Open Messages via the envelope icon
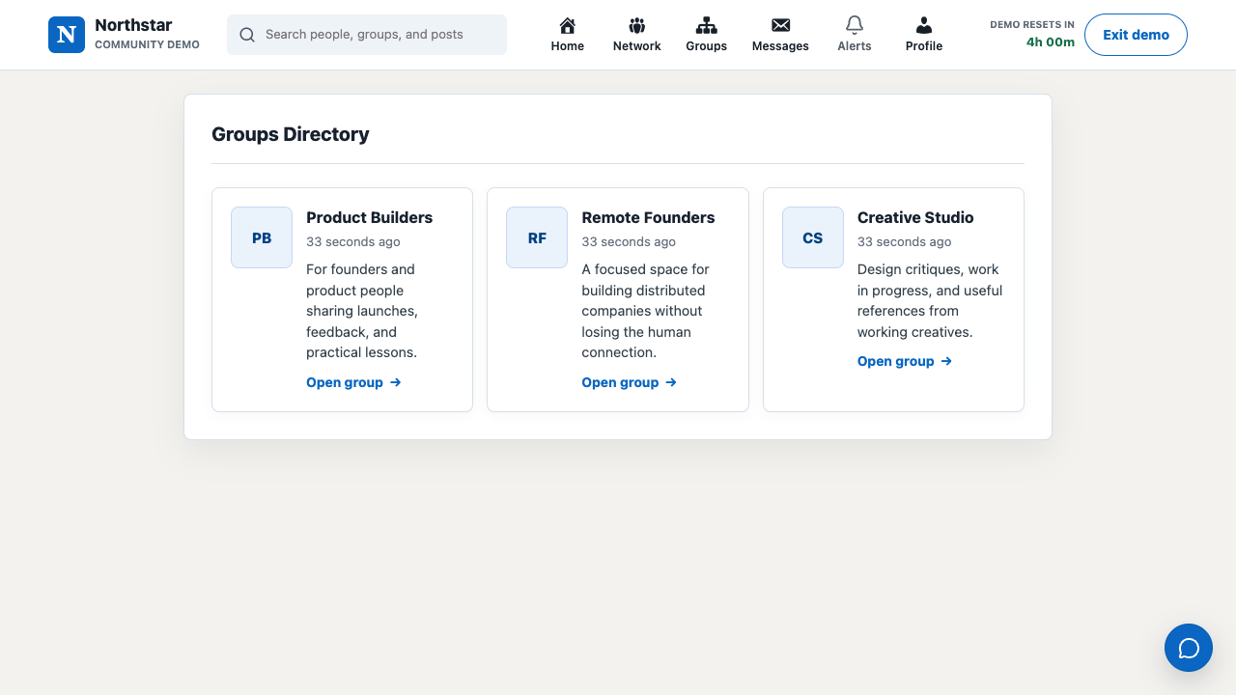Image resolution: width=1236 pixels, height=695 pixels. point(780,25)
